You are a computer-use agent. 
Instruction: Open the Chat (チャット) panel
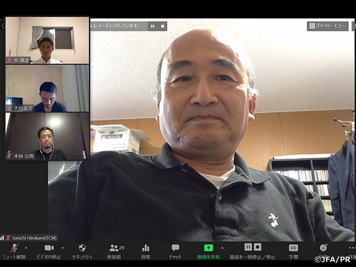coord(175,248)
